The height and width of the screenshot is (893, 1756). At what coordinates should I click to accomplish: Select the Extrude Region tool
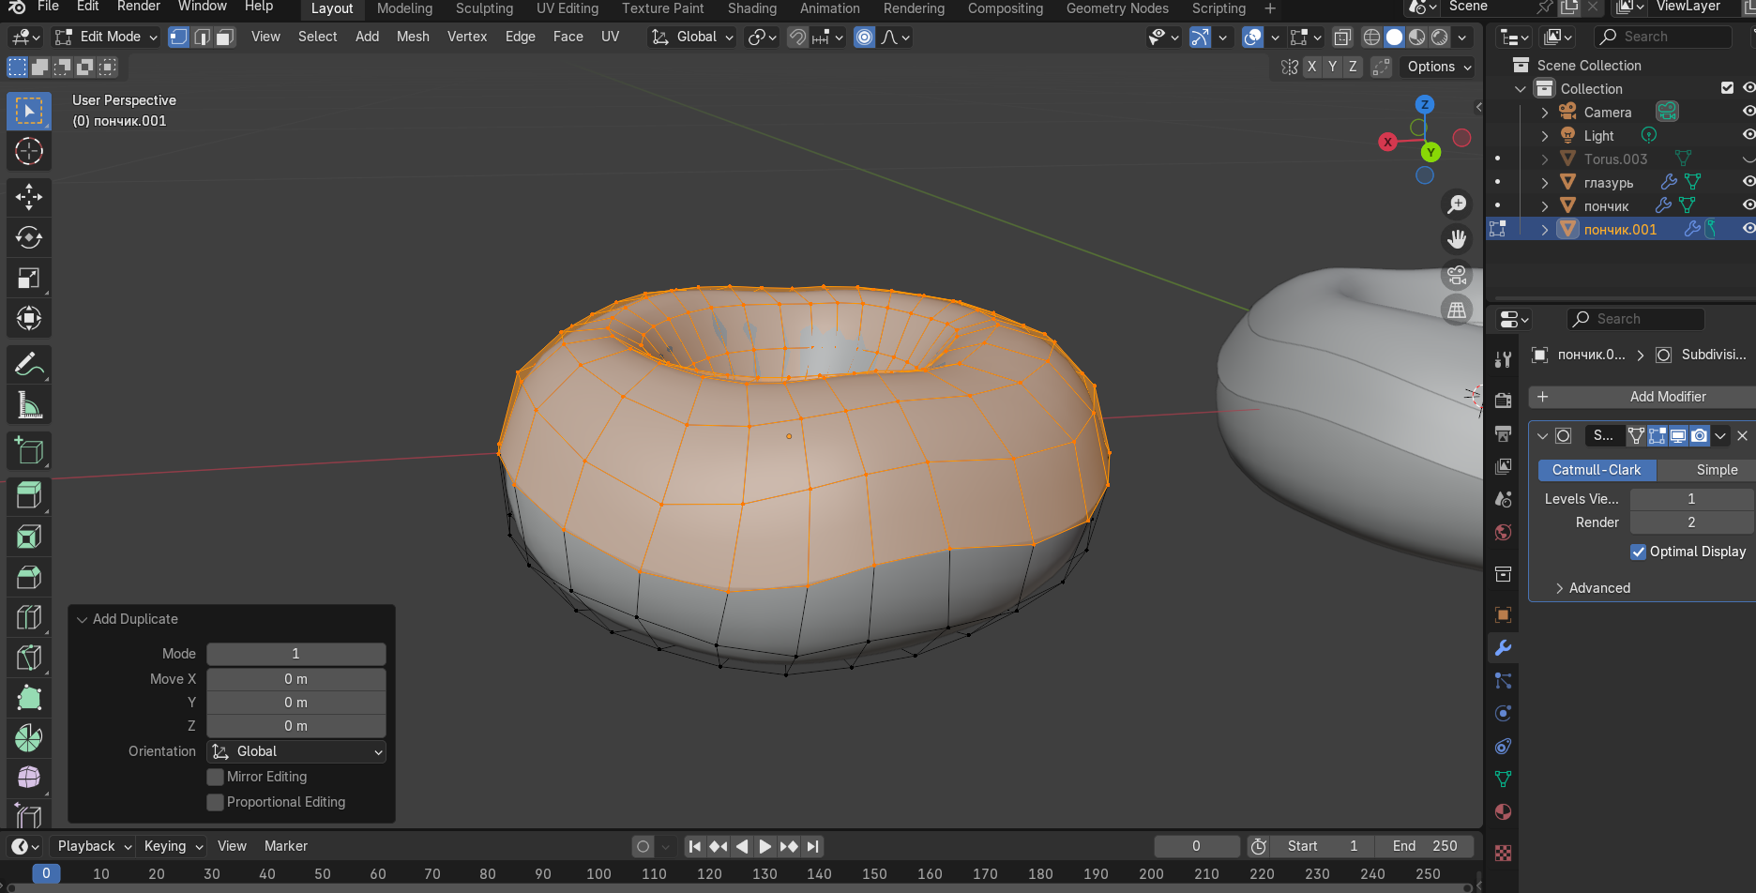[x=29, y=496]
